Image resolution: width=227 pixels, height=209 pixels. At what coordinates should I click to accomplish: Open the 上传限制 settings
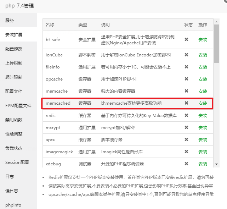click(18, 63)
